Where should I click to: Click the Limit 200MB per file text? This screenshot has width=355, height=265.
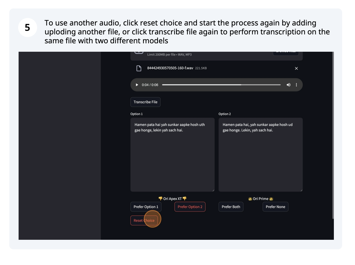point(169,55)
